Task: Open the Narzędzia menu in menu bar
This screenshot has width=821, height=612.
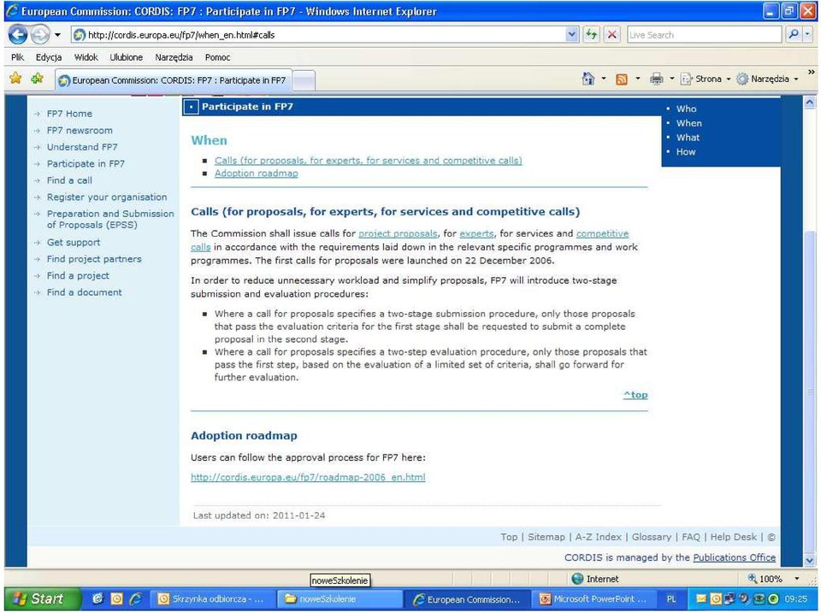Action: [x=174, y=57]
